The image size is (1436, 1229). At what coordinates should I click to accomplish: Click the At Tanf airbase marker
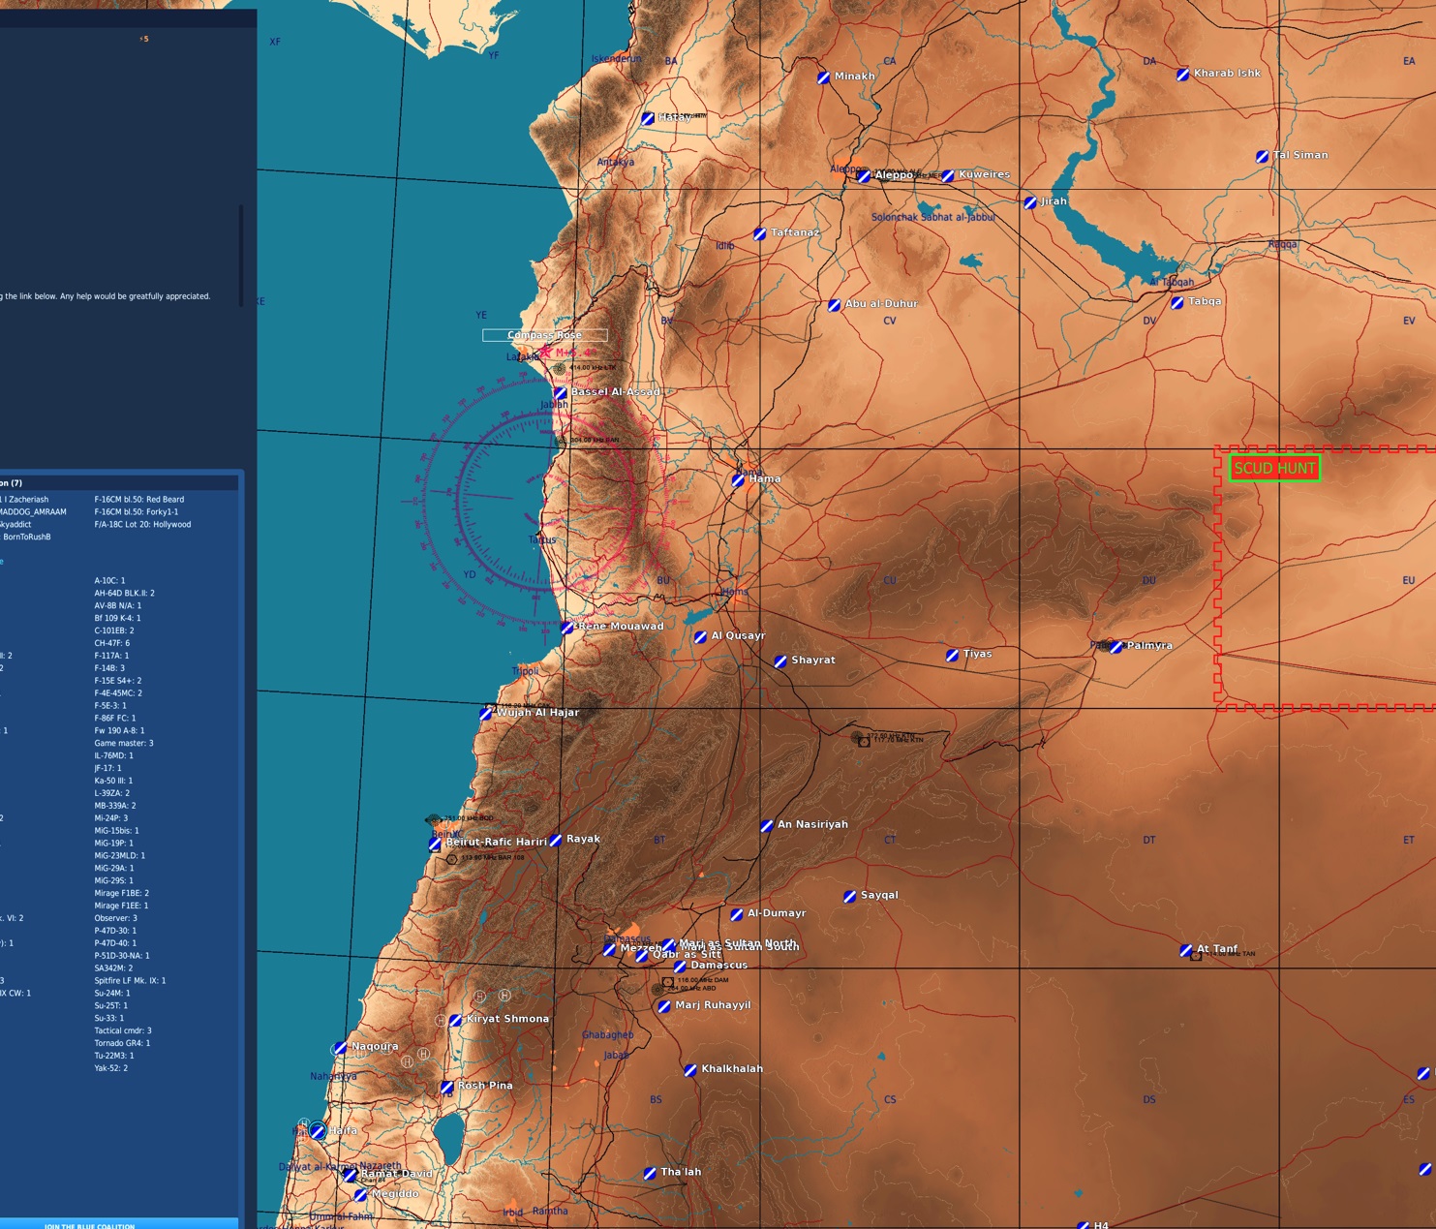click(1186, 950)
